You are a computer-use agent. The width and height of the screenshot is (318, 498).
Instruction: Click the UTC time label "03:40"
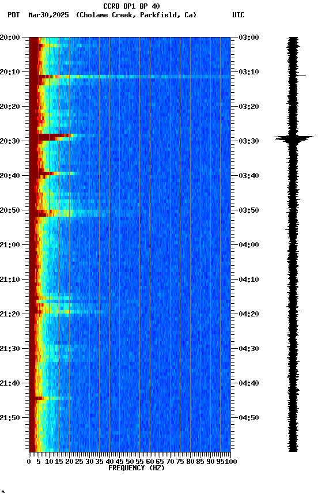pos(249,176)
